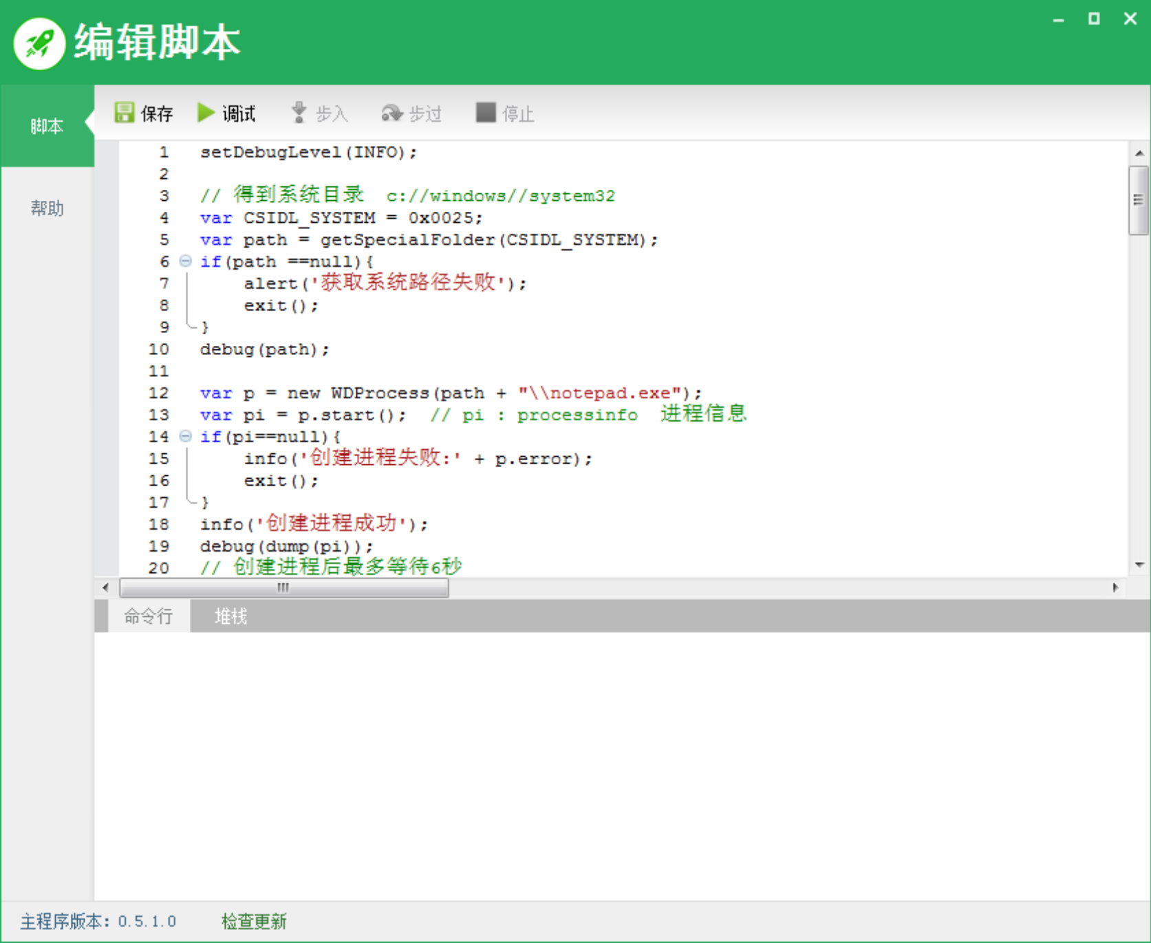
Task: Click the rocket logo in title bar
Action: [x=39, y=43]
